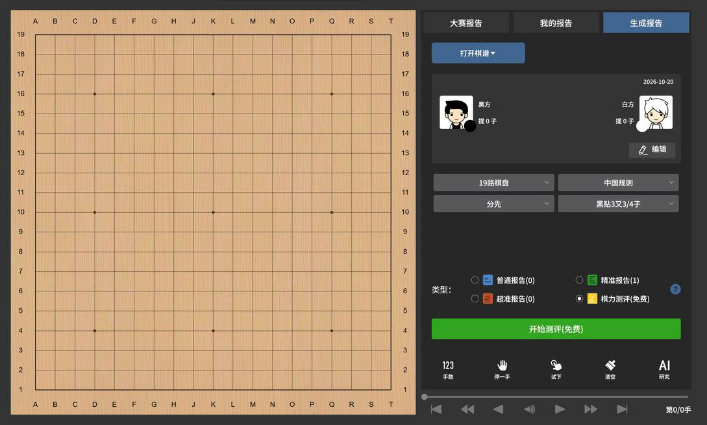Click the left arrow with trash-can delete-move icon
Image resolution: width=707 pixels, height=425 pixels.
tap(529, 409)
